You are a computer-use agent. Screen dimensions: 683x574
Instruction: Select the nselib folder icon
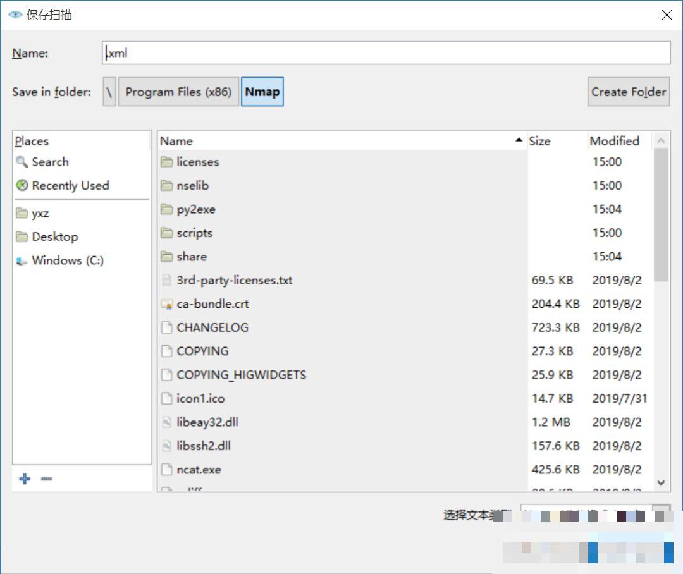point(166,185)
